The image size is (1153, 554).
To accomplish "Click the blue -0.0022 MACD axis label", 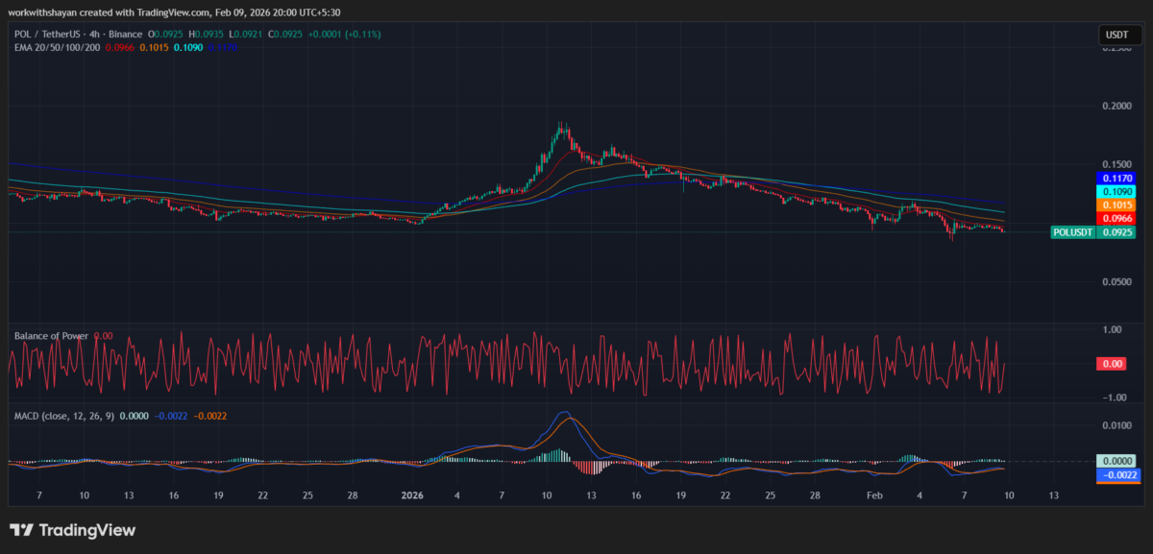I will click(x=1116, y=474).
